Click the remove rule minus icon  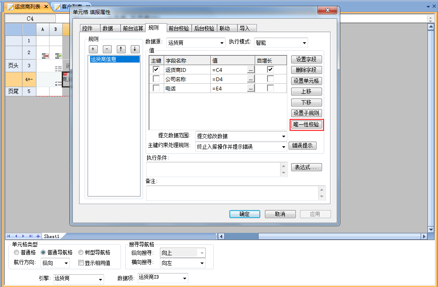pos(107,49)
